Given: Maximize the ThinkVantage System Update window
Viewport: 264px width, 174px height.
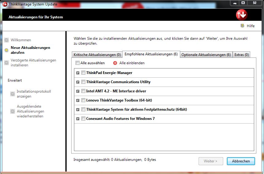Looking at the screenshot, I should coord(243,3).
